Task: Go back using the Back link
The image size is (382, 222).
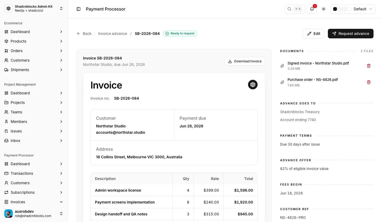Action: click(84, 34)
